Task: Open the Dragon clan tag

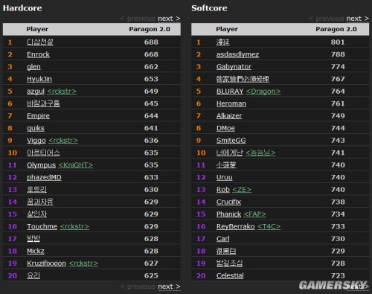Action: click(263, 92)
